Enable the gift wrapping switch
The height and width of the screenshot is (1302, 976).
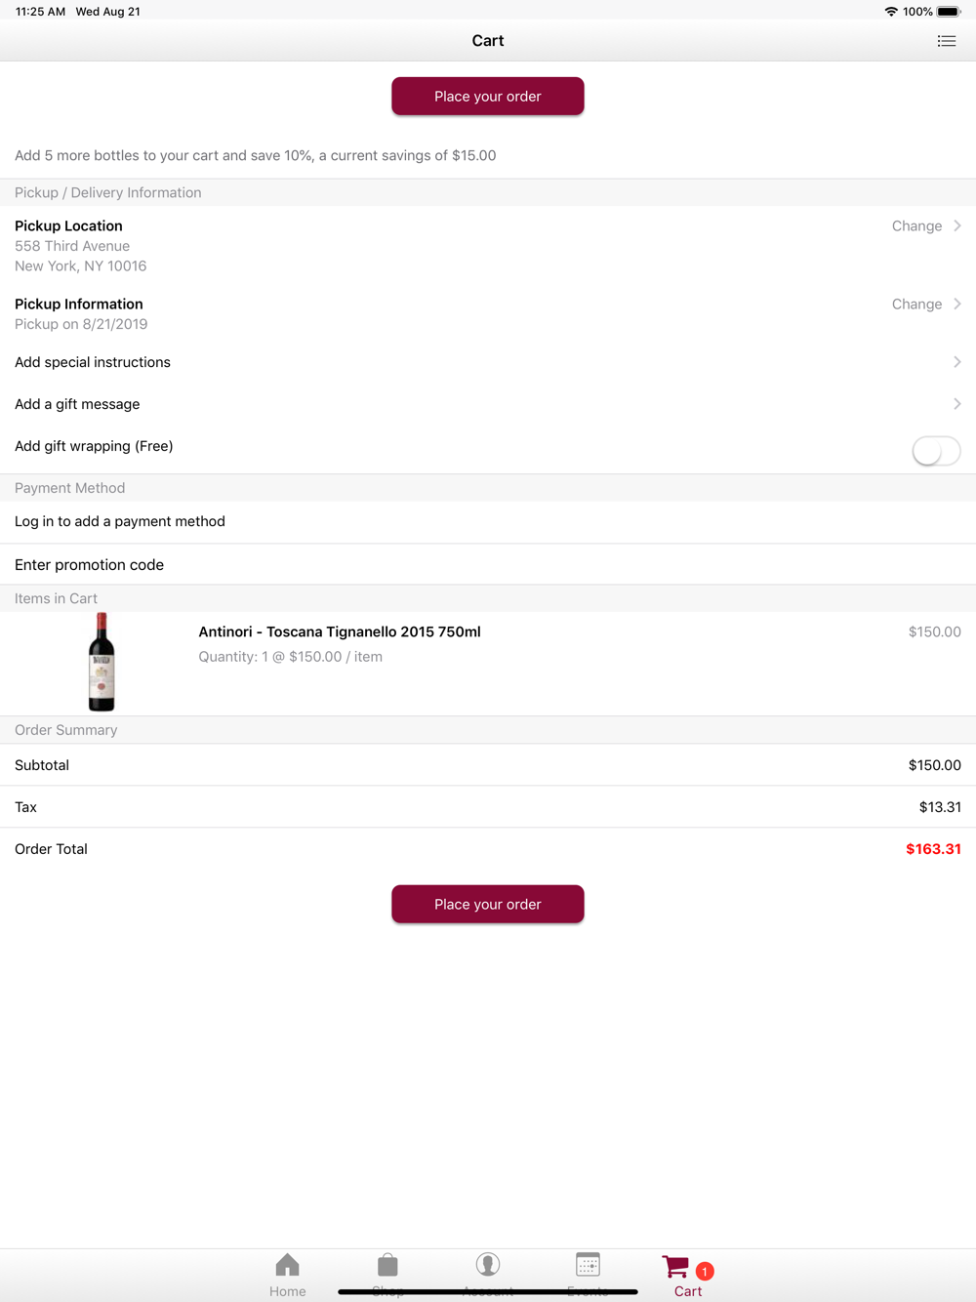[x=936, y=451]
